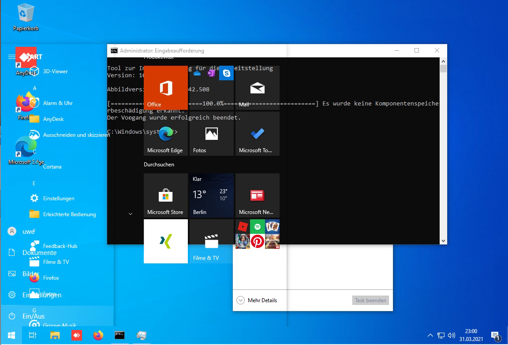
Task: Switch to command prompt in the taskbar
Action: [120, 335]
